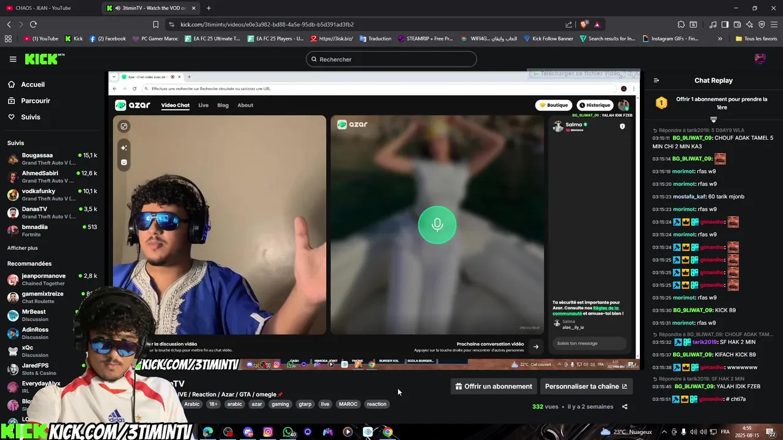The width and height of the screenshot is (783, 440).
Task: Click the share icon in address bar
Action: 569,24
